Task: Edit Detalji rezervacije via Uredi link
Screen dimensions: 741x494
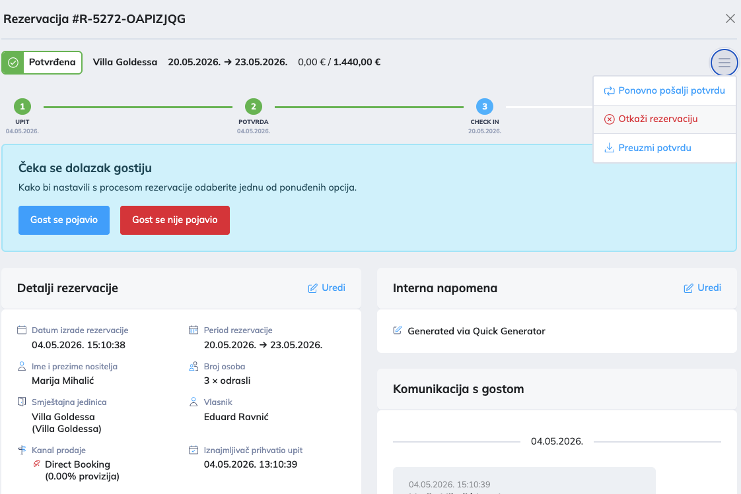Action: (326, 288)
